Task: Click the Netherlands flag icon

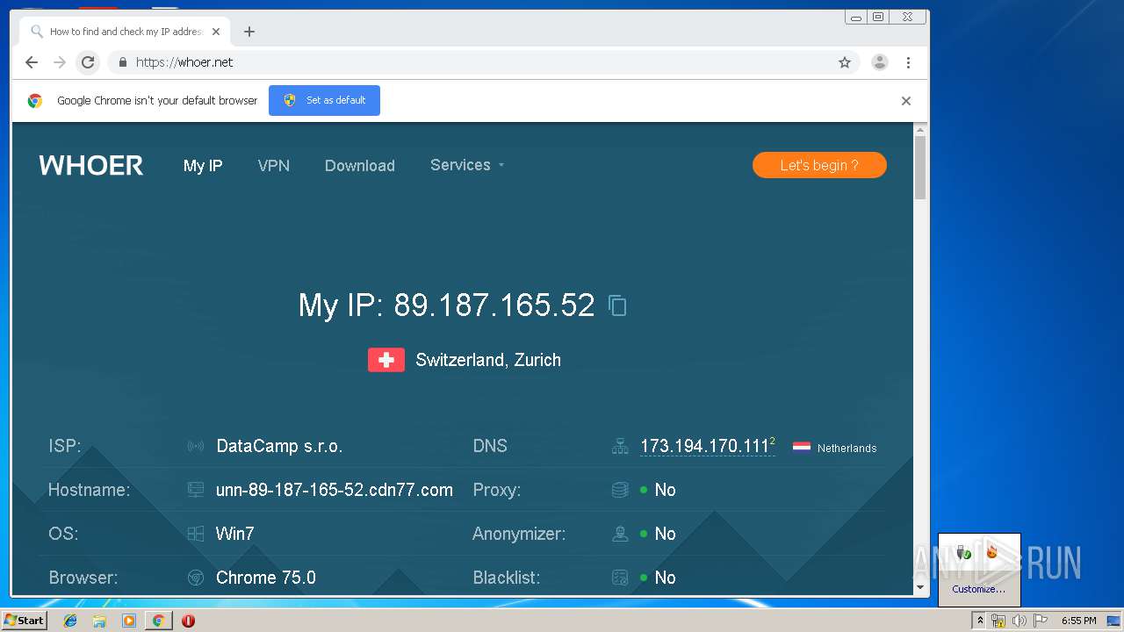Action: 802,447
